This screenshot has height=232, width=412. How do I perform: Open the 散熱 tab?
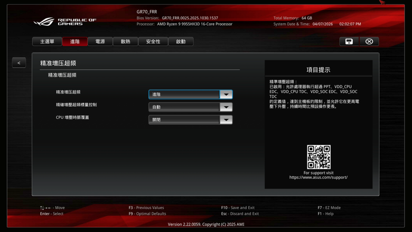click(125, 42)
